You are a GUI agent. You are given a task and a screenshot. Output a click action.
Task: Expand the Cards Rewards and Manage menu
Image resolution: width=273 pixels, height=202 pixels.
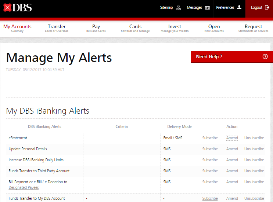135,28
